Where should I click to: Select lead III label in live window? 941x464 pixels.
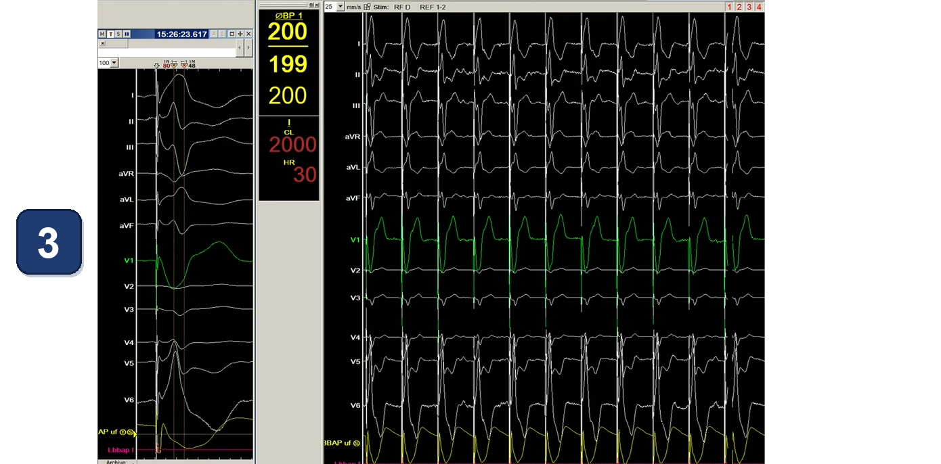coord(357,106)
